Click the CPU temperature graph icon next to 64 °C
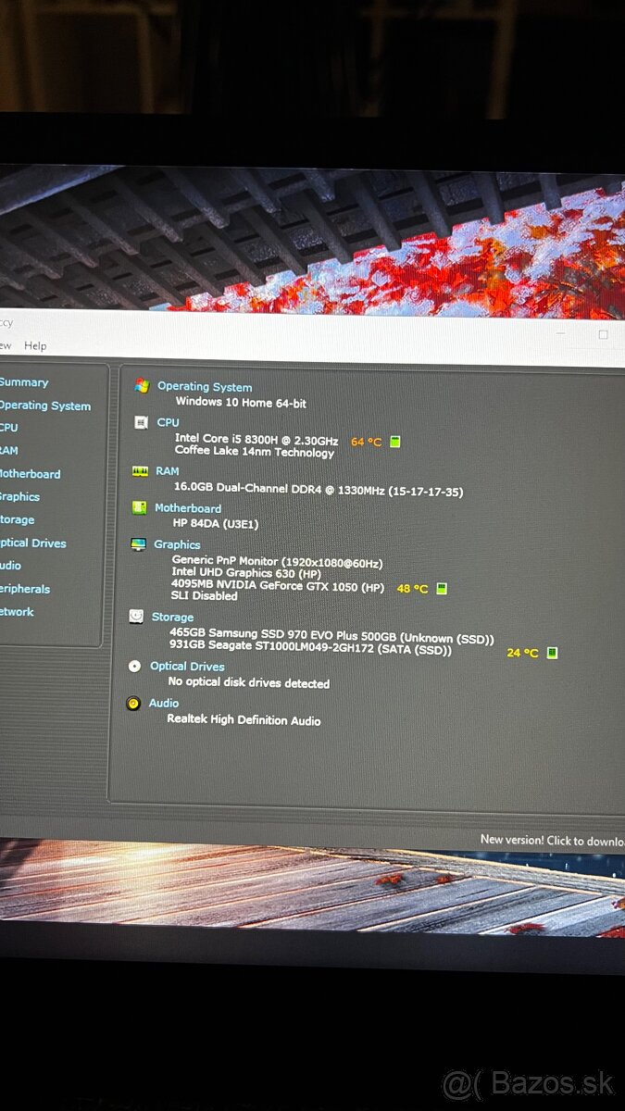Screen dimensions: 625x1111 pos(395,442)
